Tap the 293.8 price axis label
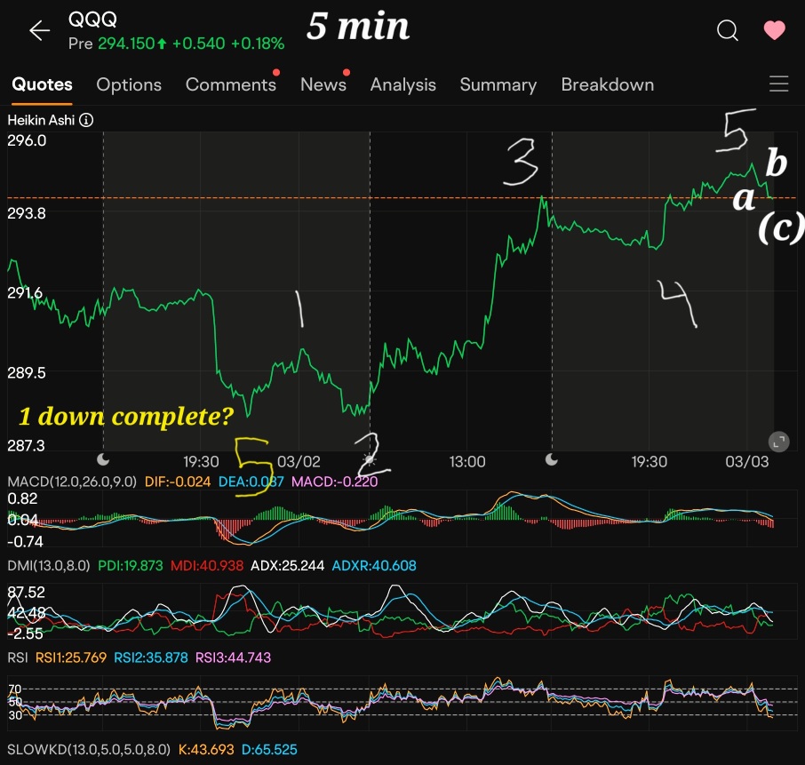The image size is (805, 765). point(27,213)
